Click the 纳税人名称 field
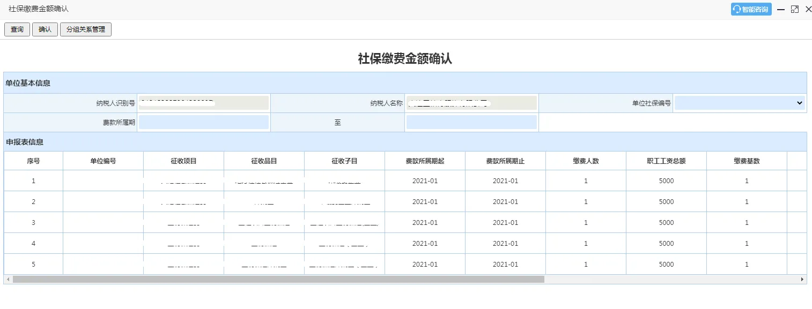The image size is (812, 309). pos(471,103)
